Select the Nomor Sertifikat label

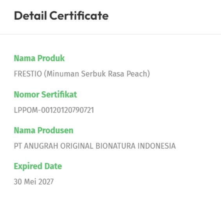[45, 94]
